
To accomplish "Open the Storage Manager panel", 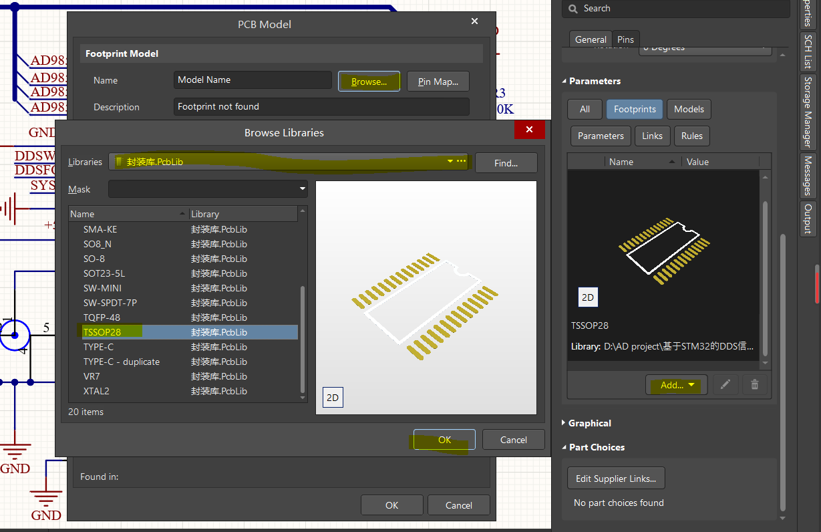I will click(809, 112).
